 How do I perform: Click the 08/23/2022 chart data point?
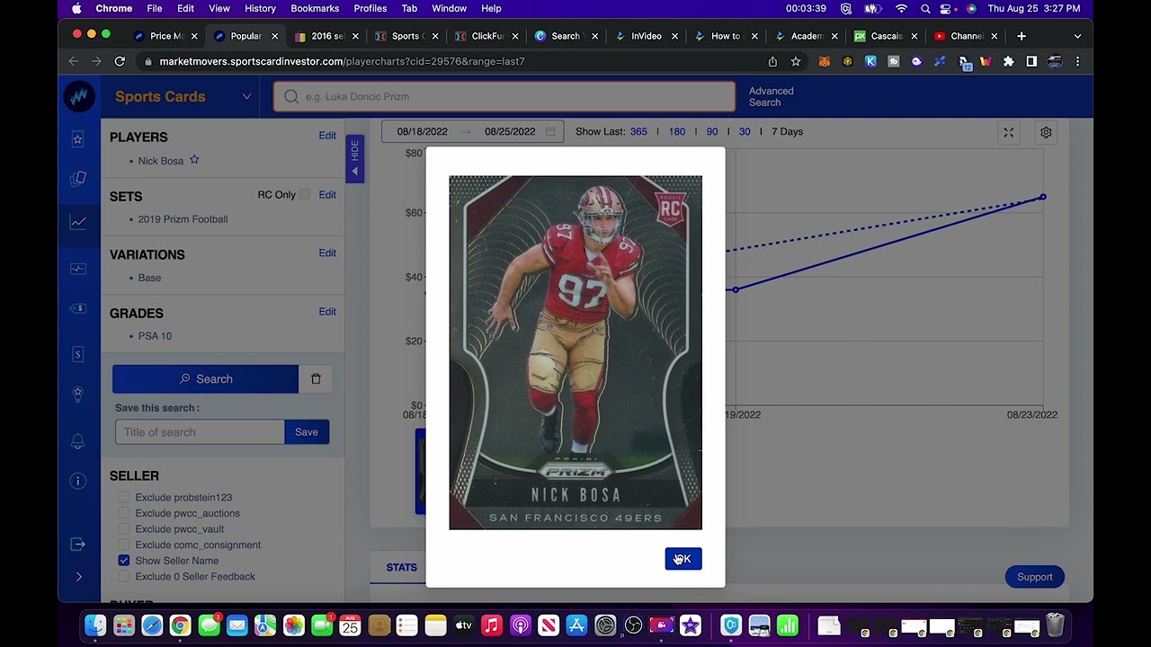(x=1043, y=197)
